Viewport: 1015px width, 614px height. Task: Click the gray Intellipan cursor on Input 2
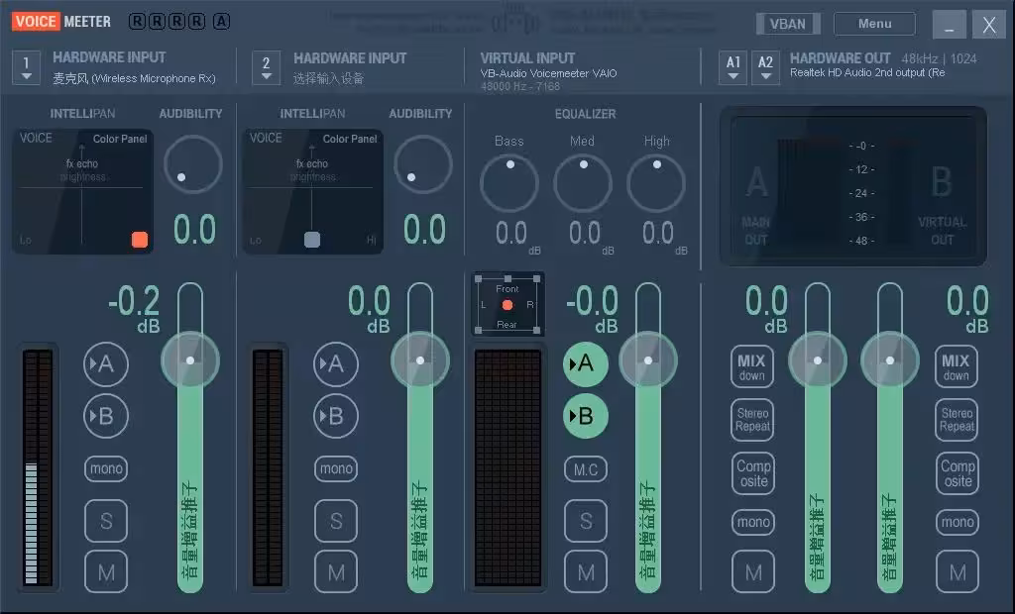tap(312, 240)
